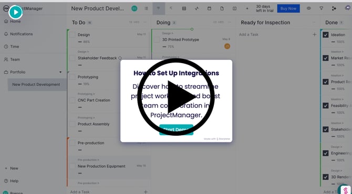Uncheck the Ideation task in Done
The height and width of the screenshot is (194, 352).
click(326, 35)
